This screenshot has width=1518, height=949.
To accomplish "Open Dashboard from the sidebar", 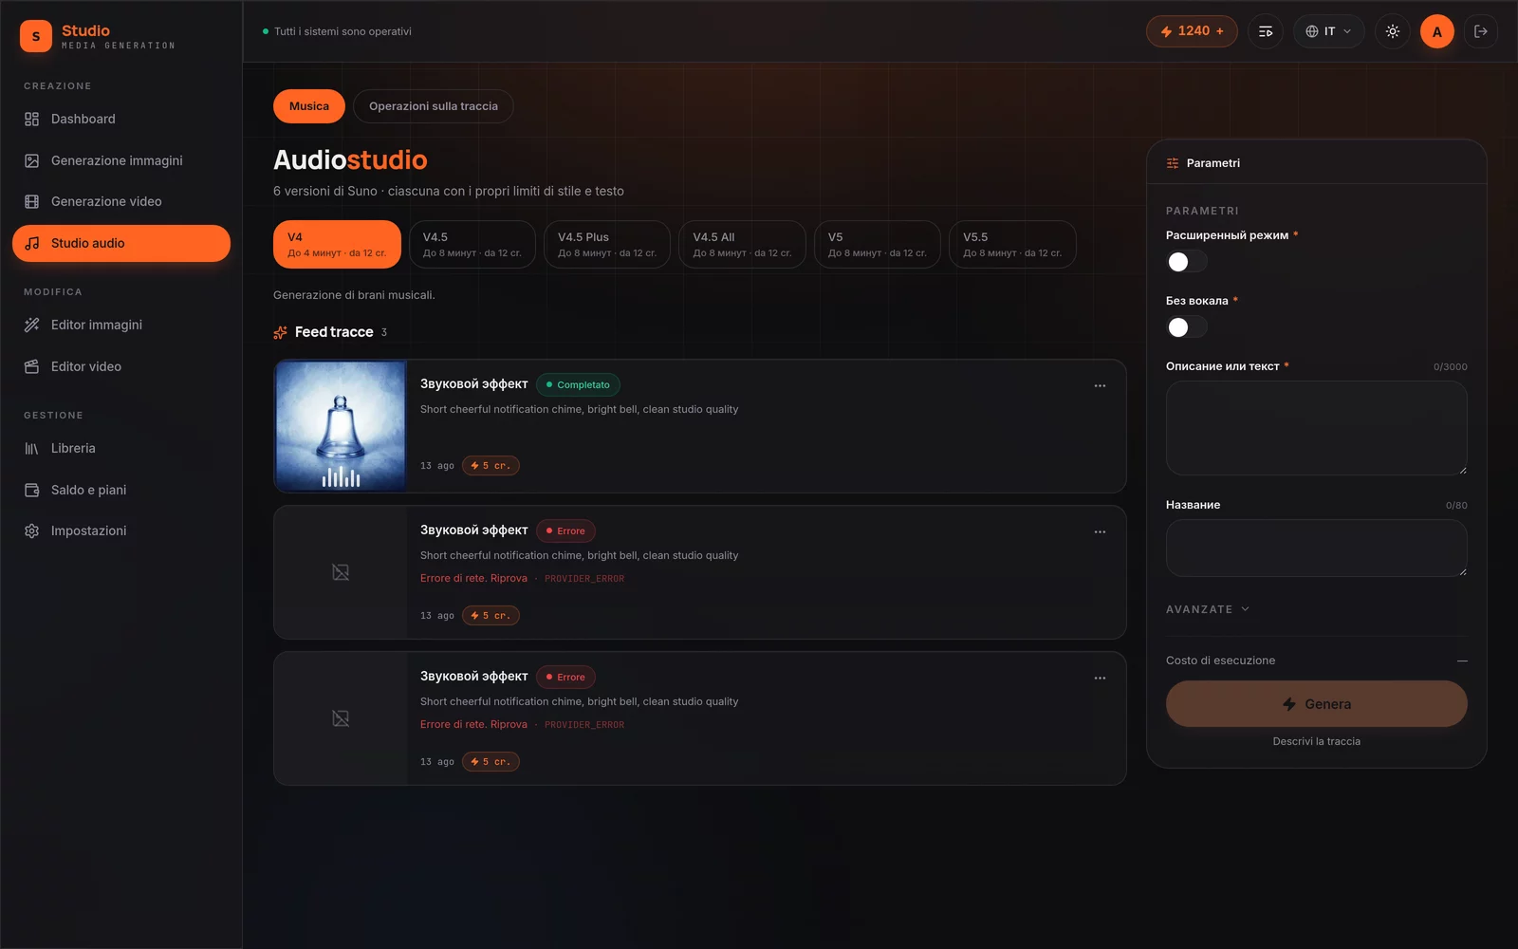I will 121,119.
